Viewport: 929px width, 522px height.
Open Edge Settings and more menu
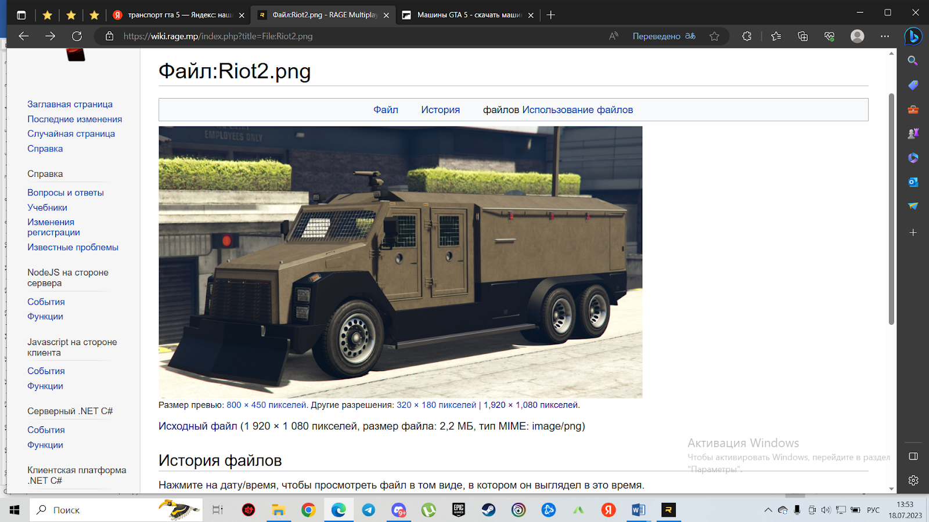point(884,36)
